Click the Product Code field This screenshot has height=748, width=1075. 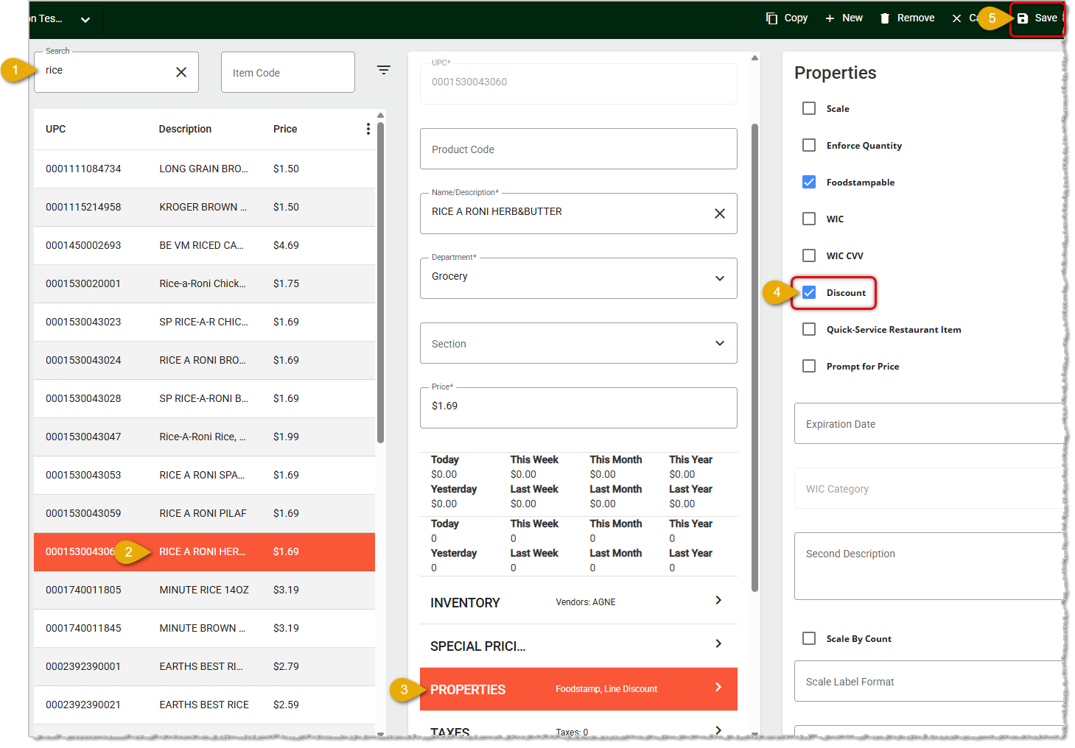coord(578,149)
